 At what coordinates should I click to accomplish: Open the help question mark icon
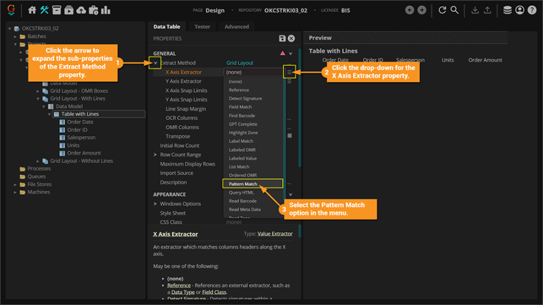pos(532,10)
